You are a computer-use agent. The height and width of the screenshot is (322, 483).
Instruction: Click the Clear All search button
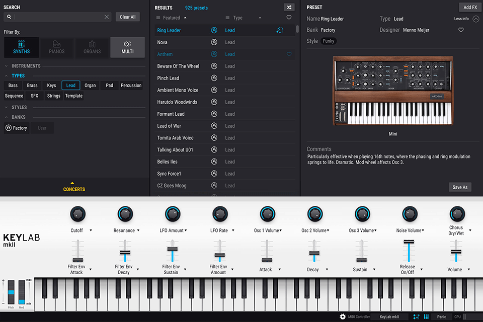127,17
